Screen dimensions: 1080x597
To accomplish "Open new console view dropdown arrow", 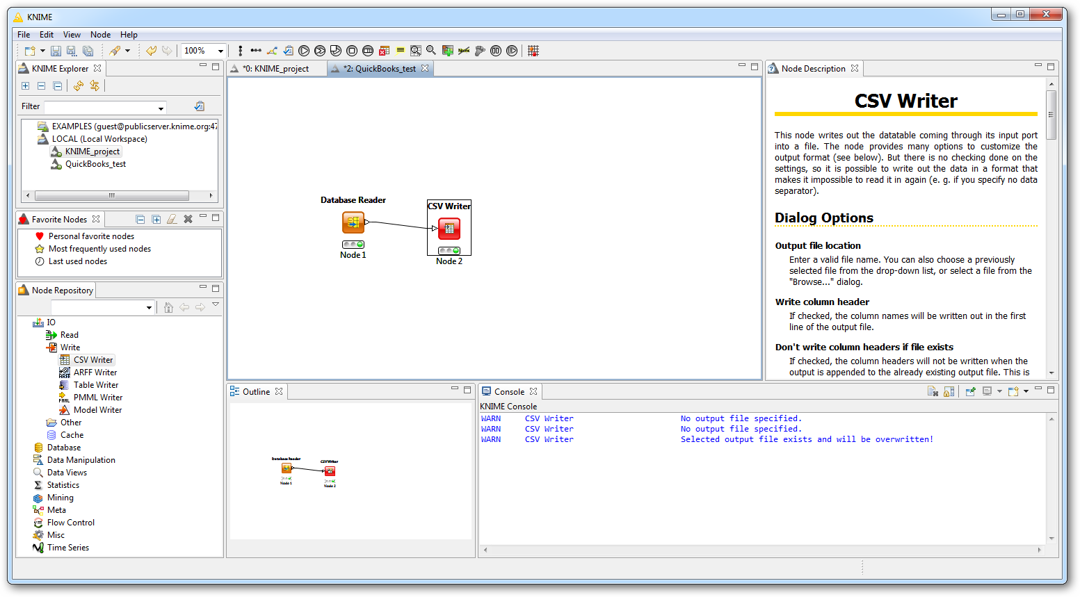I will click(1026, 391).
